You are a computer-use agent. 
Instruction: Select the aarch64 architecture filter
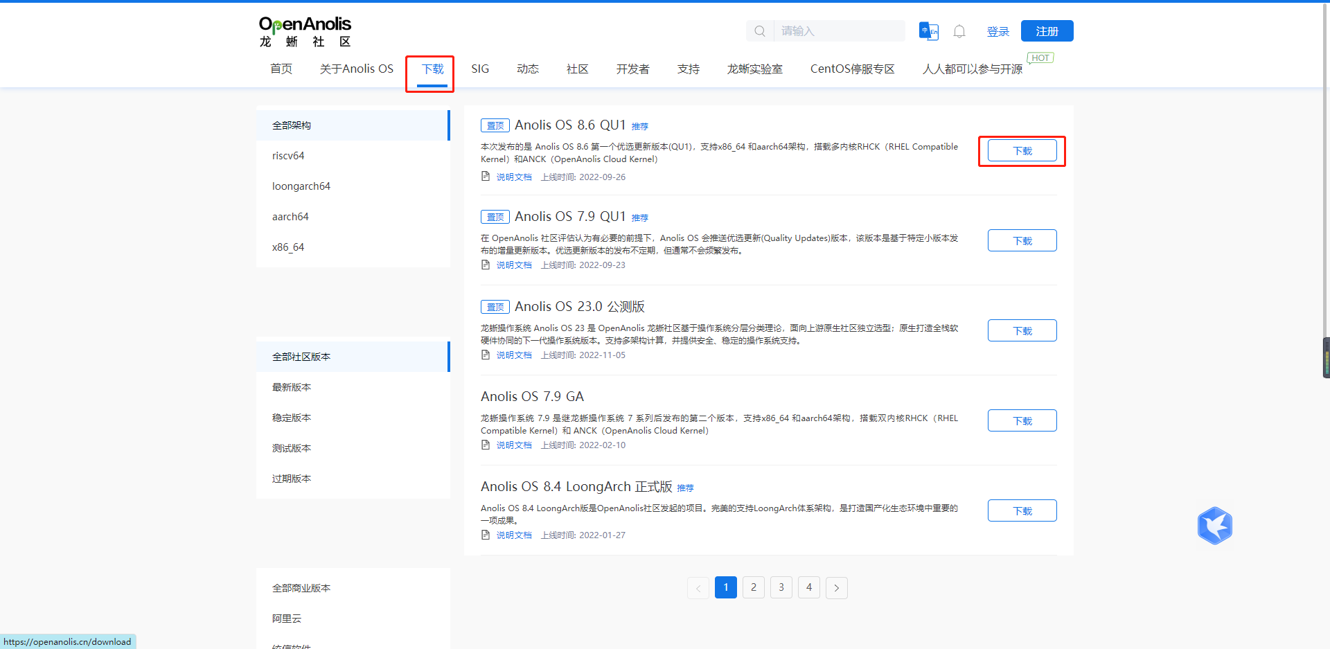pyautogui.click(x=290, y=216)
